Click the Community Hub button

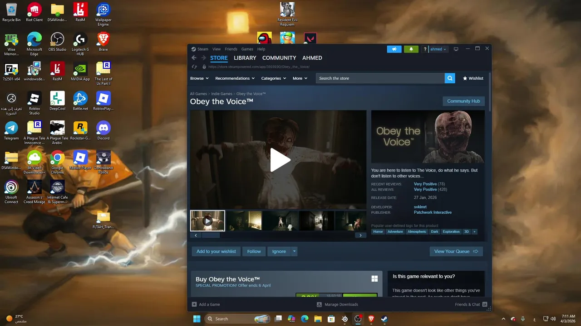[x=463, y=101]
